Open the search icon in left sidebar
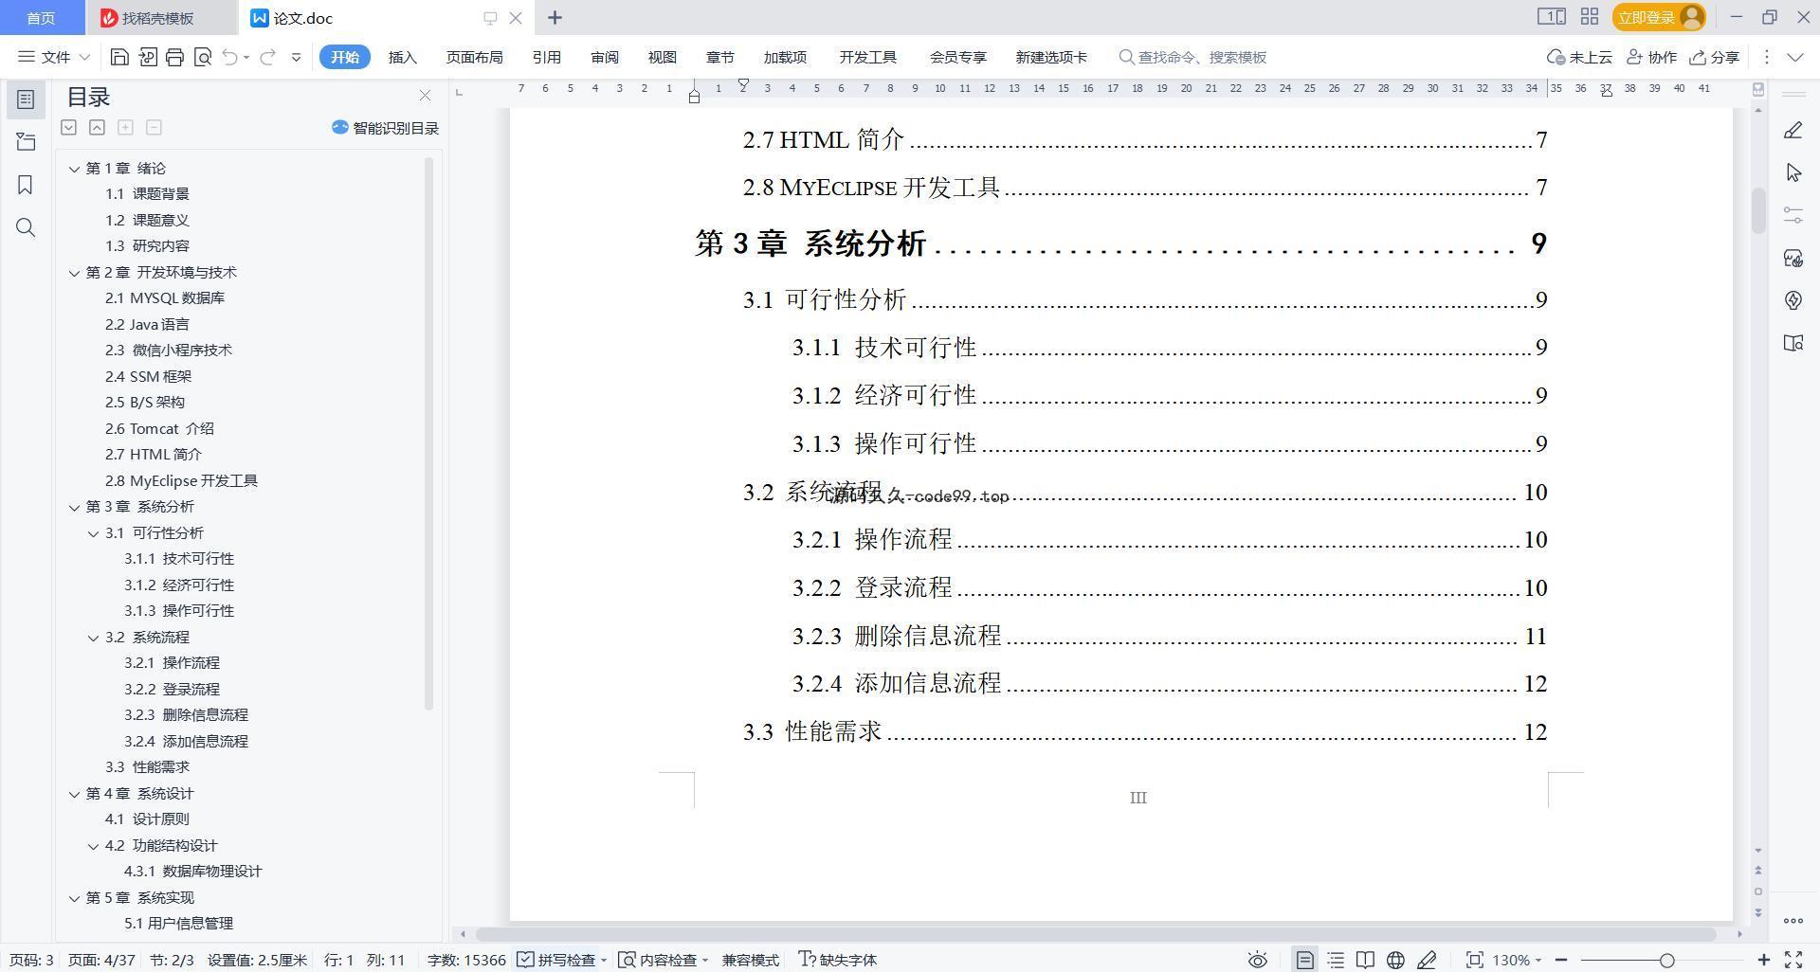Image resolution: width=1820 pixels, height=972 pixels. coord(26,227)
